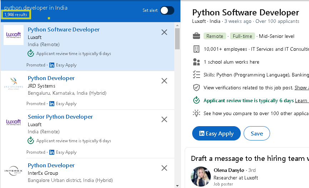Click the briefcase job type icon
Screen dimensions: 309x188
coord(196,36)
